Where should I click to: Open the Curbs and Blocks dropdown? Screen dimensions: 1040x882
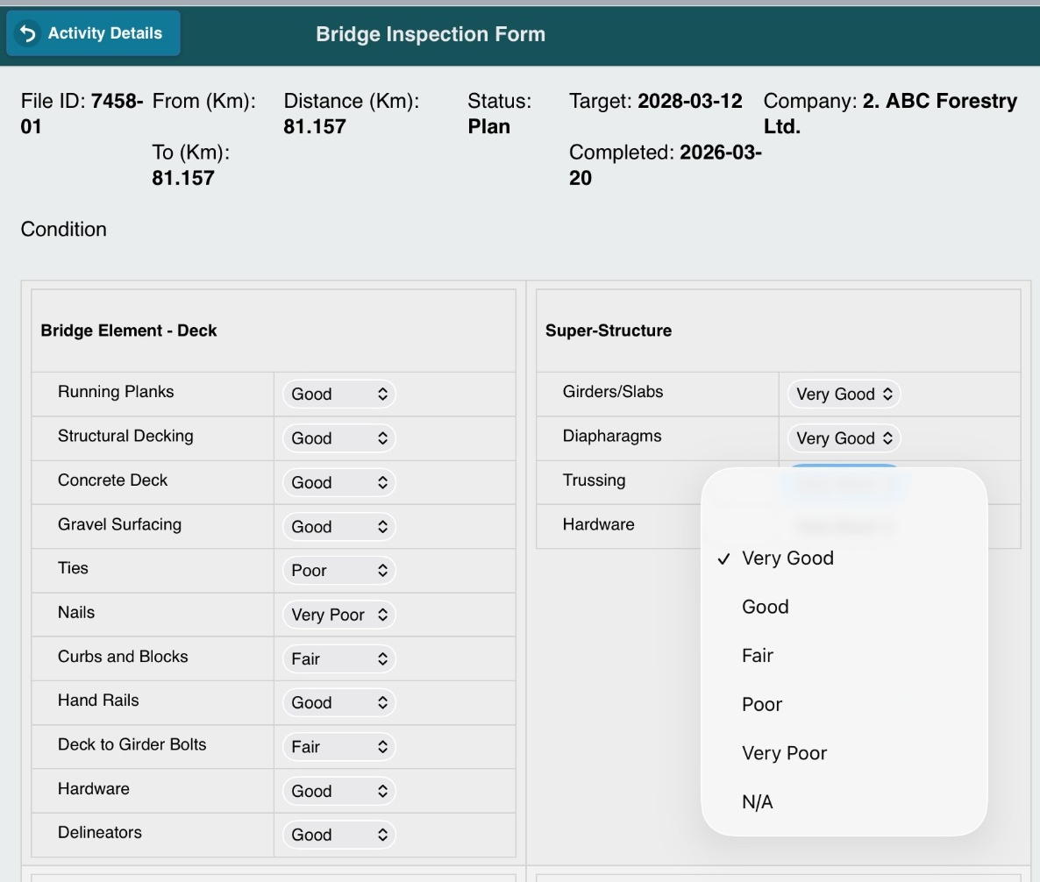coord(338,658)
